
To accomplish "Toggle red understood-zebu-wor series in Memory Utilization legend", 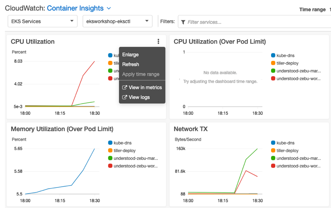I will tap(135, 166).
